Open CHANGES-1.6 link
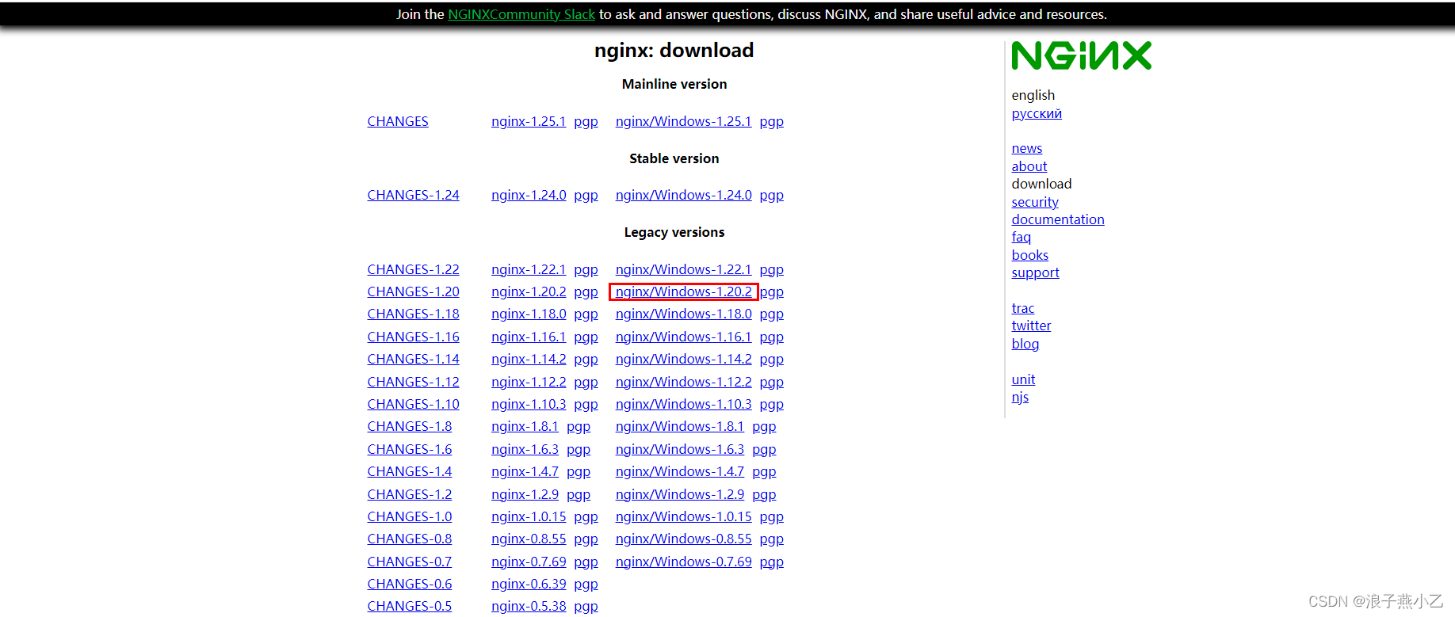 click(410, 449)
